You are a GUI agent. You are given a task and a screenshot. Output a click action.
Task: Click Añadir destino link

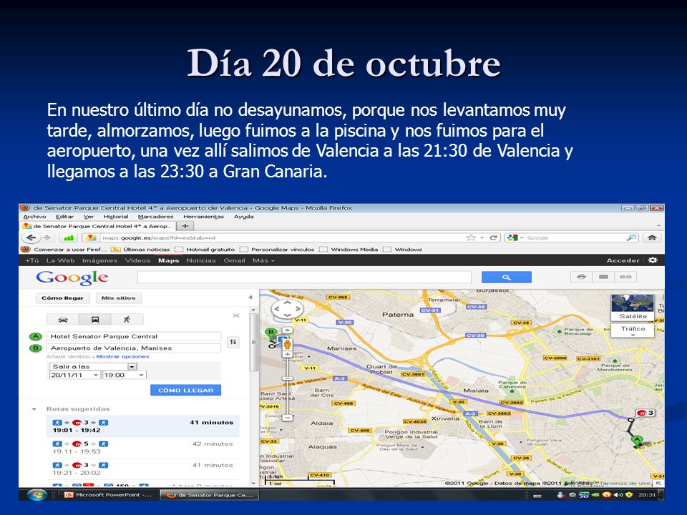69,357
